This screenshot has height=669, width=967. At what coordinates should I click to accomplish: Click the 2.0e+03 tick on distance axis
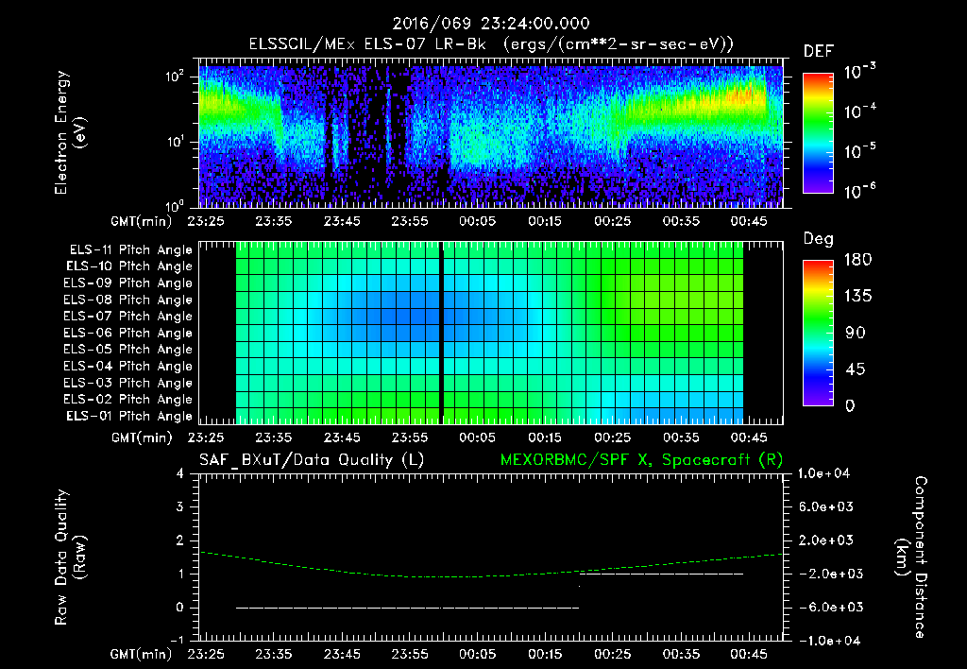click(826, 540)
